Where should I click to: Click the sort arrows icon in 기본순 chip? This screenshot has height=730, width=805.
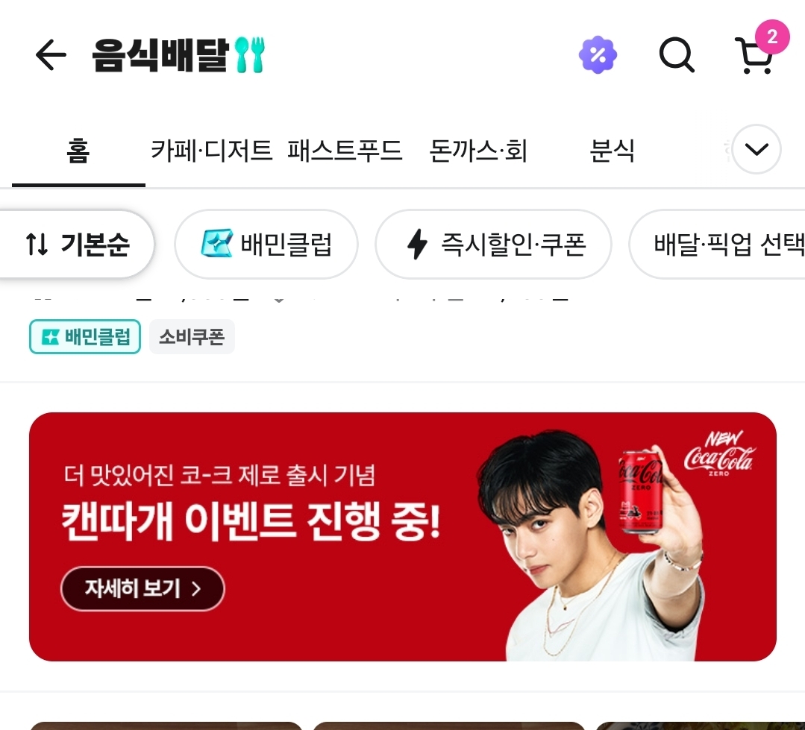point(37,244)
